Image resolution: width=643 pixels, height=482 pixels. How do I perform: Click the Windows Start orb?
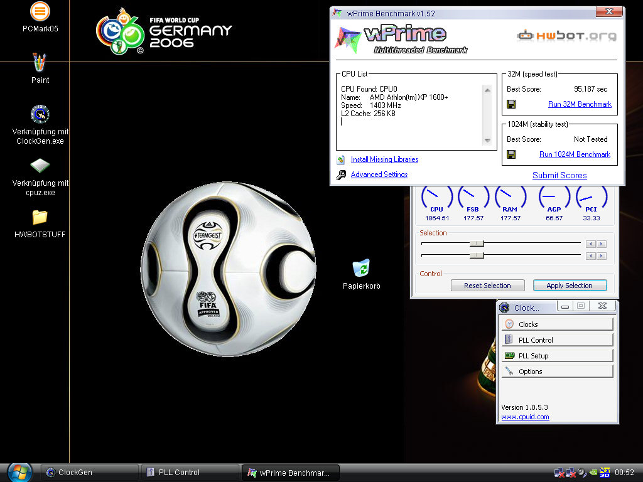19,473
